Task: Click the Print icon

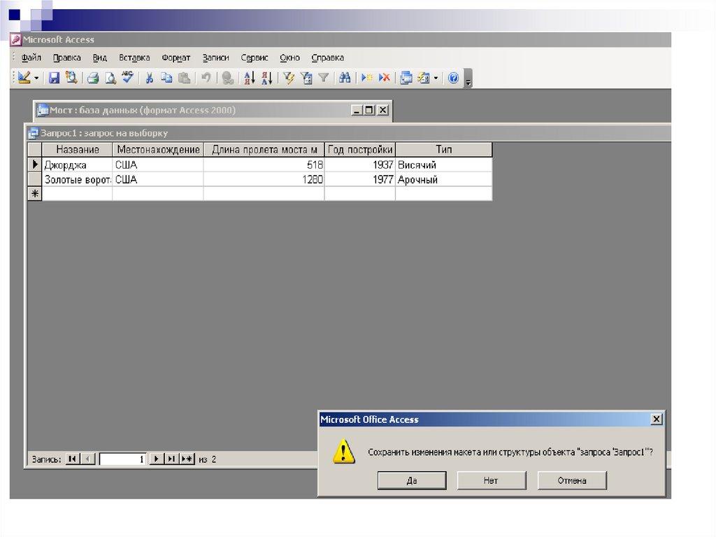Action: click(93, 78)
